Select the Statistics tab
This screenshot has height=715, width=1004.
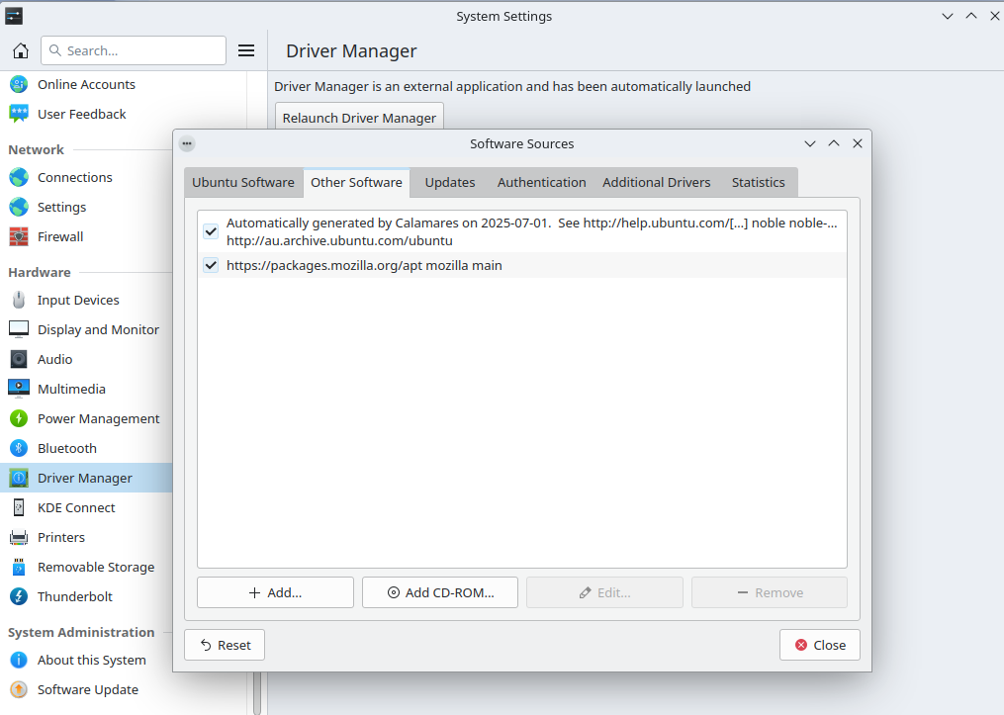(x=758, y=182)
